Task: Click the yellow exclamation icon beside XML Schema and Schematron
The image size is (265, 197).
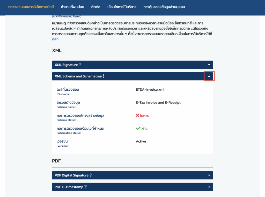Action: (x=104, y=76)
